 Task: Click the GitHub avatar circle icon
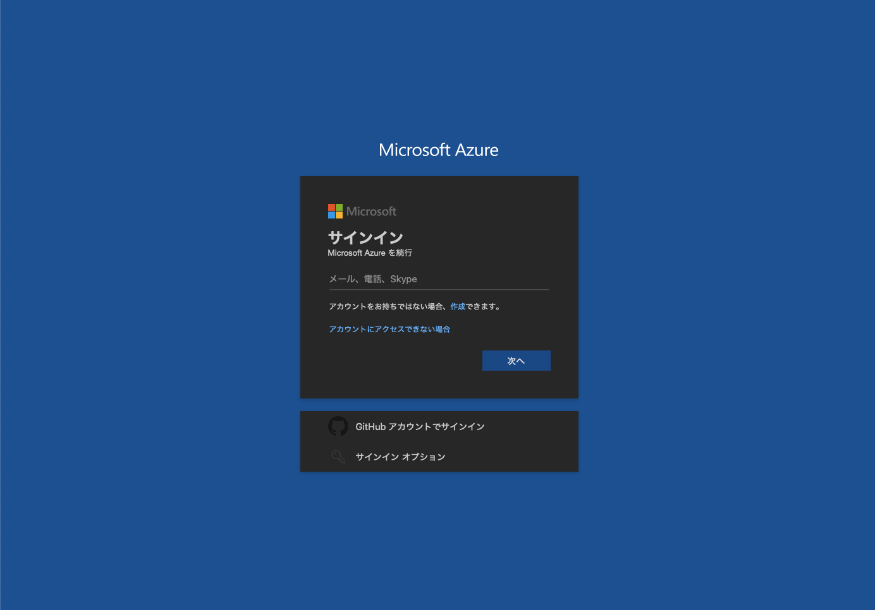pos(338,426)
